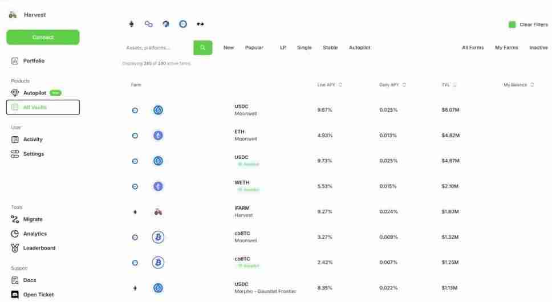Sort farms by TVL column
This screenshot has width=552, height=302.
(449, 85)
